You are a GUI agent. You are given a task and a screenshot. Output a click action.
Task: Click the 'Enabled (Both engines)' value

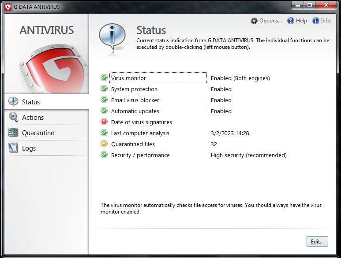pos(240,78)
